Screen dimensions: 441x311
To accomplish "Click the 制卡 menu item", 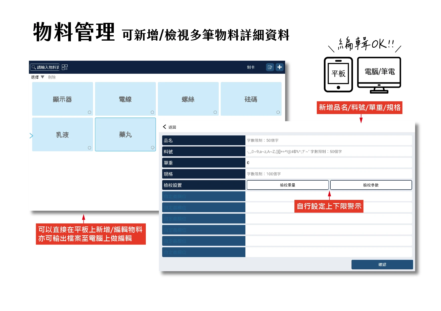I will pyautogui.click(x=251, y=67).
